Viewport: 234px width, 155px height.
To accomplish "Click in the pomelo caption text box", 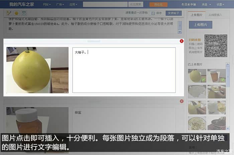I will pyautogui.click(x=124, y=70).
